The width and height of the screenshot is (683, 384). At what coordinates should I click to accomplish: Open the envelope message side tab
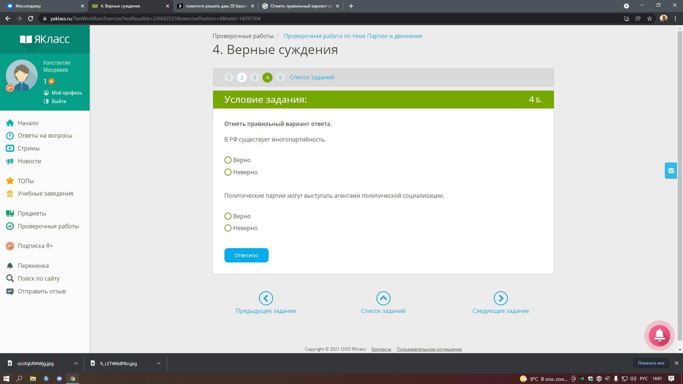click(x=671, y=171)
